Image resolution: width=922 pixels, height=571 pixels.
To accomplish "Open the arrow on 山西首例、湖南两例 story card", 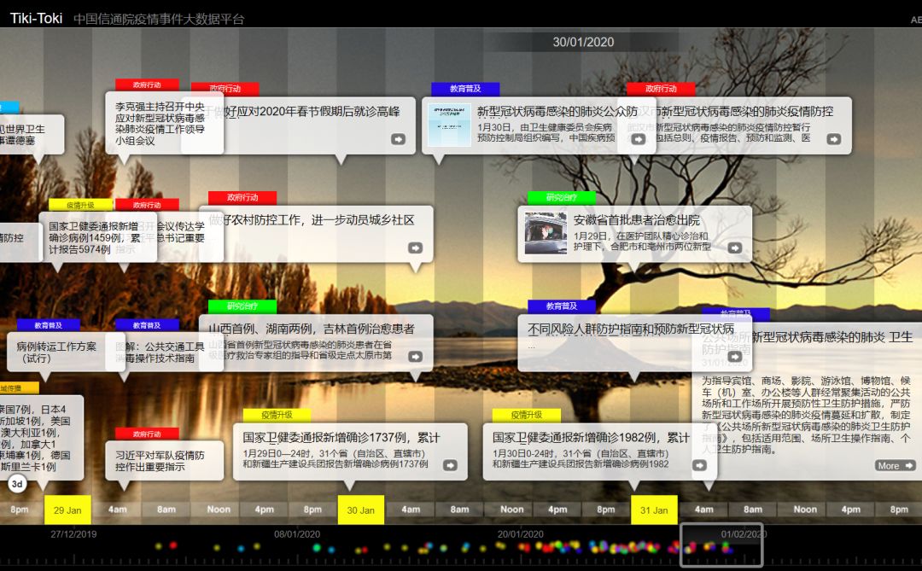I will (416, 356).
